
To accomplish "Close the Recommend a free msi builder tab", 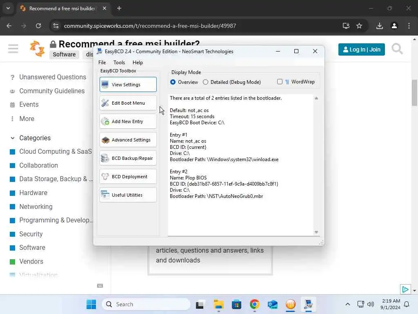I will click(104, 8).
